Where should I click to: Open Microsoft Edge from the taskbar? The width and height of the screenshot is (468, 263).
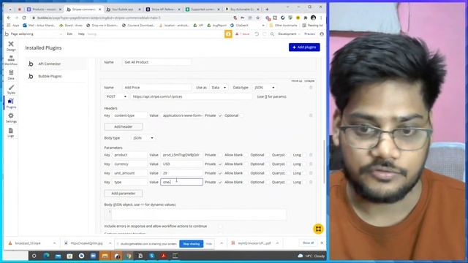(x=46, y=256)
